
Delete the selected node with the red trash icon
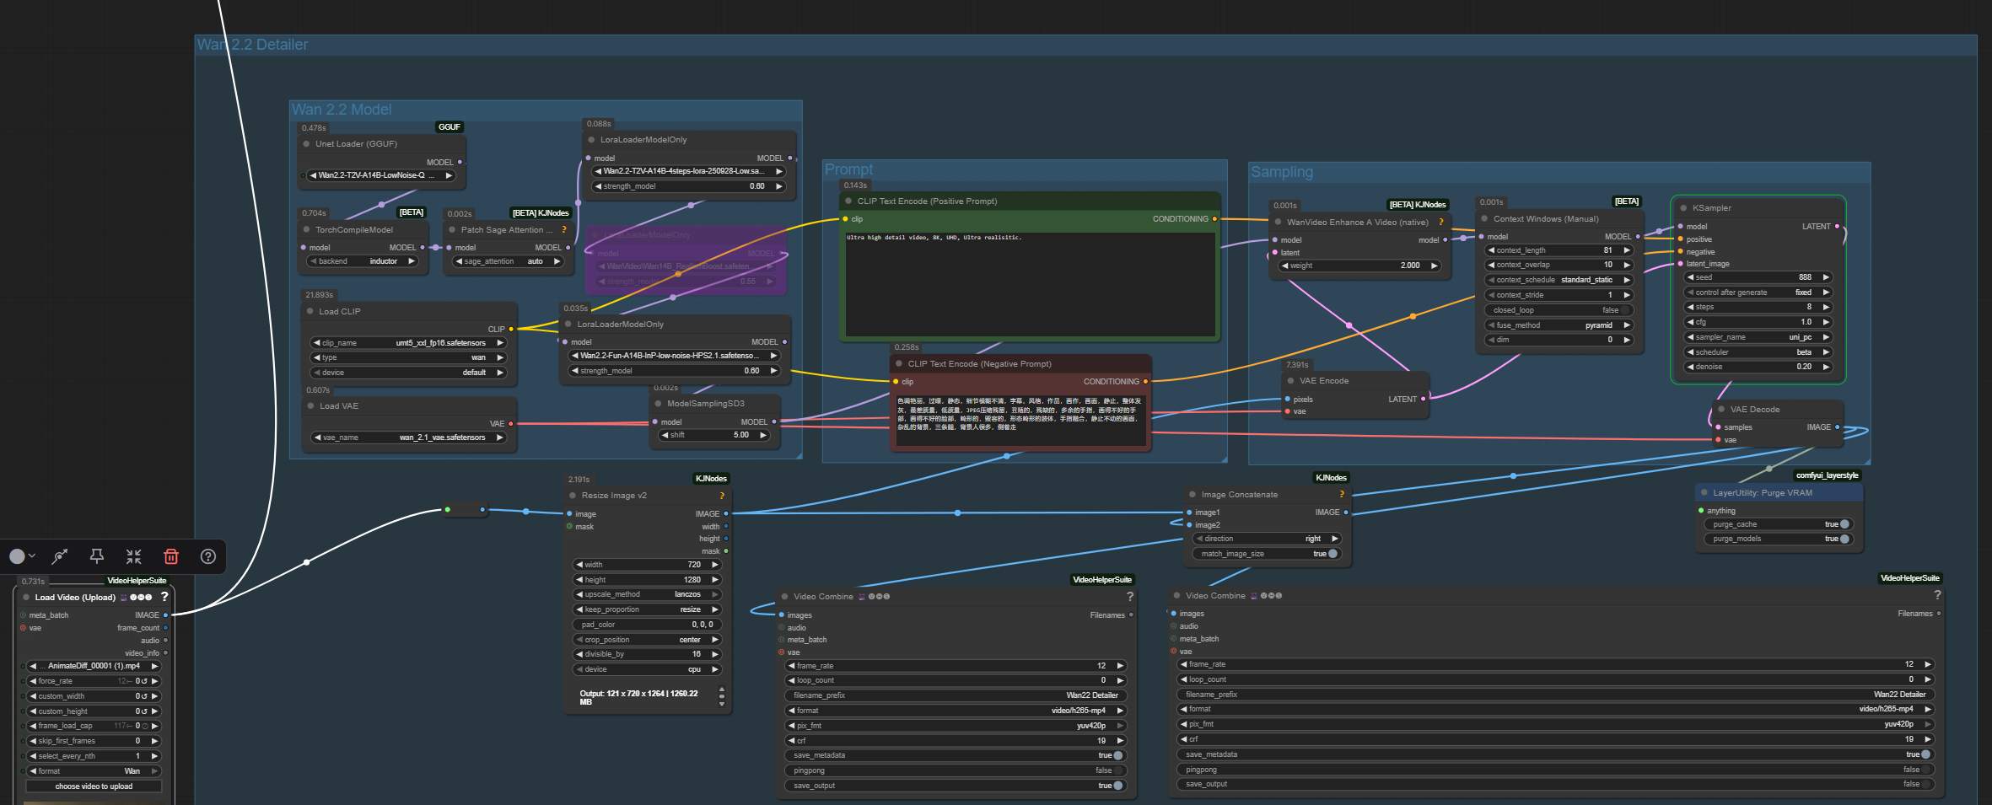pos(171,556)
